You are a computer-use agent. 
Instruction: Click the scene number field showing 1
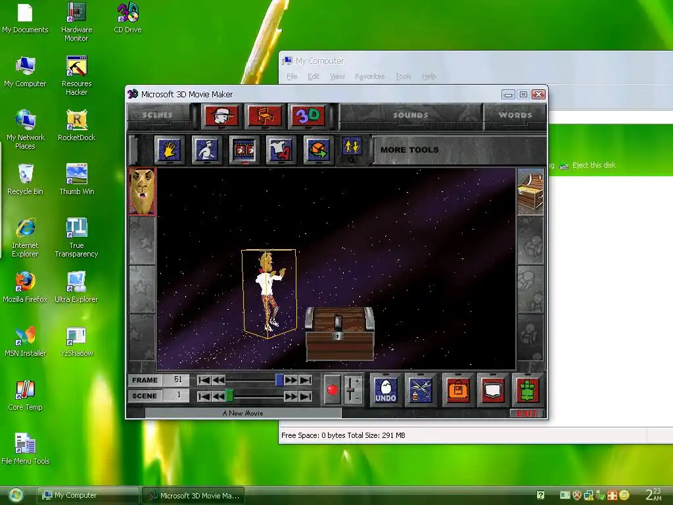point(176,395)
